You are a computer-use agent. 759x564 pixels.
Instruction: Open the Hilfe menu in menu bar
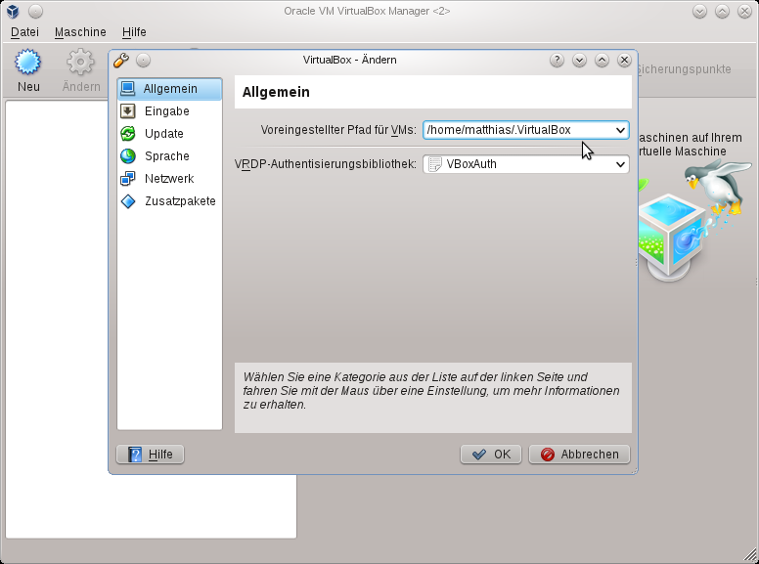point(134,32)
